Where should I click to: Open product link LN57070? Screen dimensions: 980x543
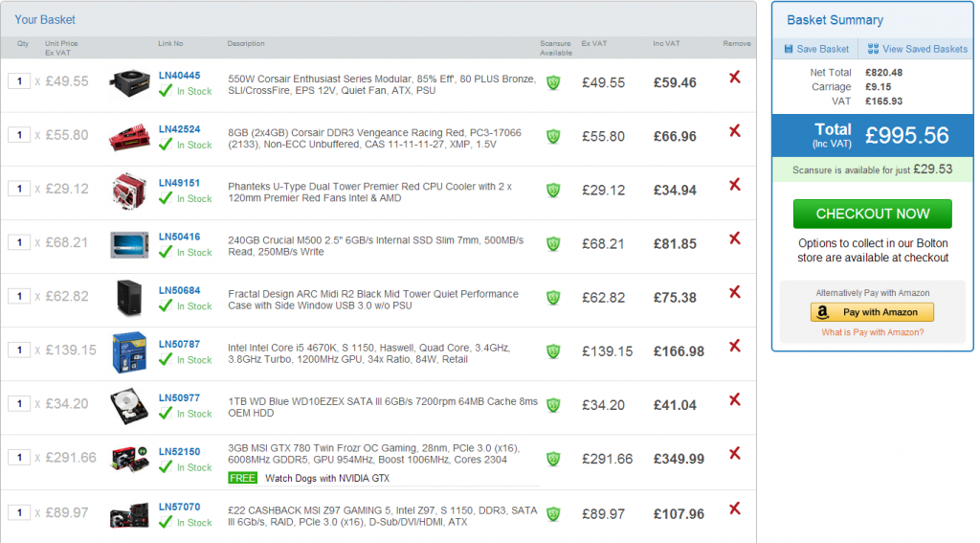click(179, 508)
